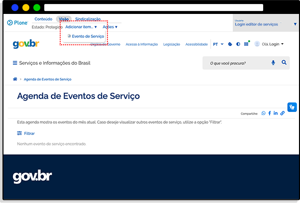Click the yellow window button
The width and height of the screenshot is (300, 203).
tap(26, 7)
